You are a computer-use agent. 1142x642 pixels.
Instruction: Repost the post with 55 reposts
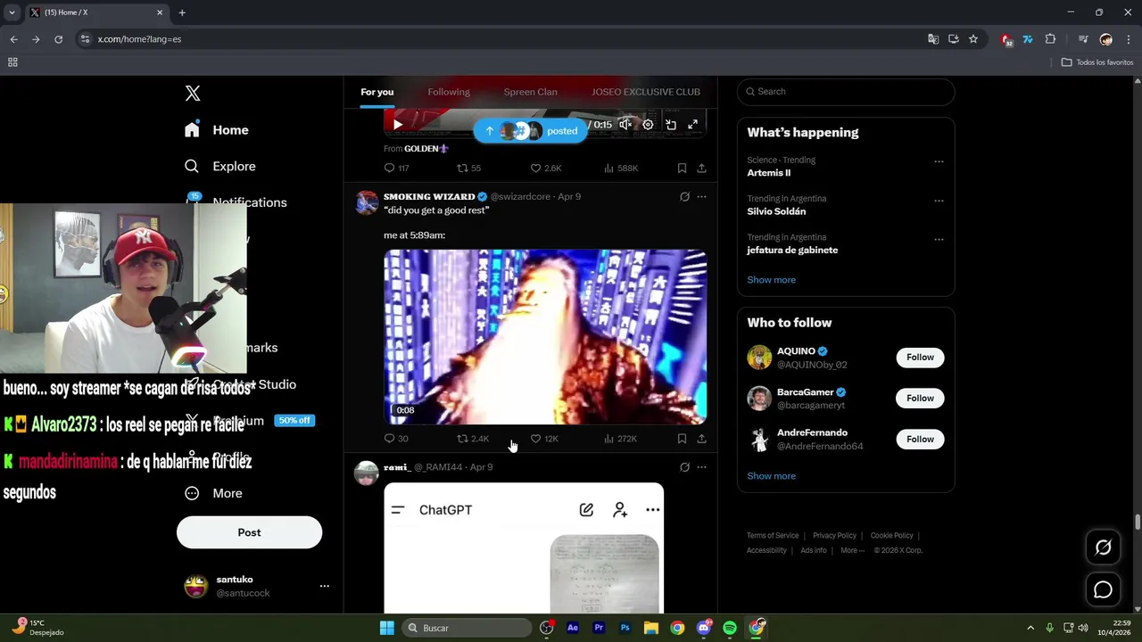pyautogui.click(x=468, y=168)
